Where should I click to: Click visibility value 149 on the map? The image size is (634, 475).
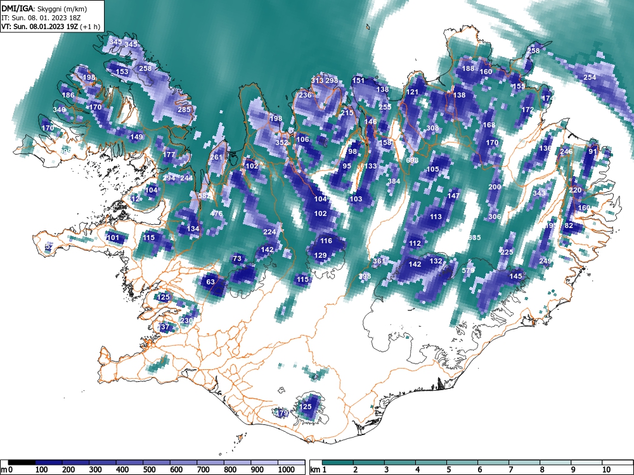[136, 137]
